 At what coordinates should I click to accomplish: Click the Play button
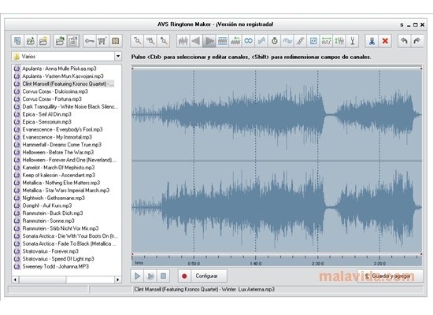(x=137, y=276)
